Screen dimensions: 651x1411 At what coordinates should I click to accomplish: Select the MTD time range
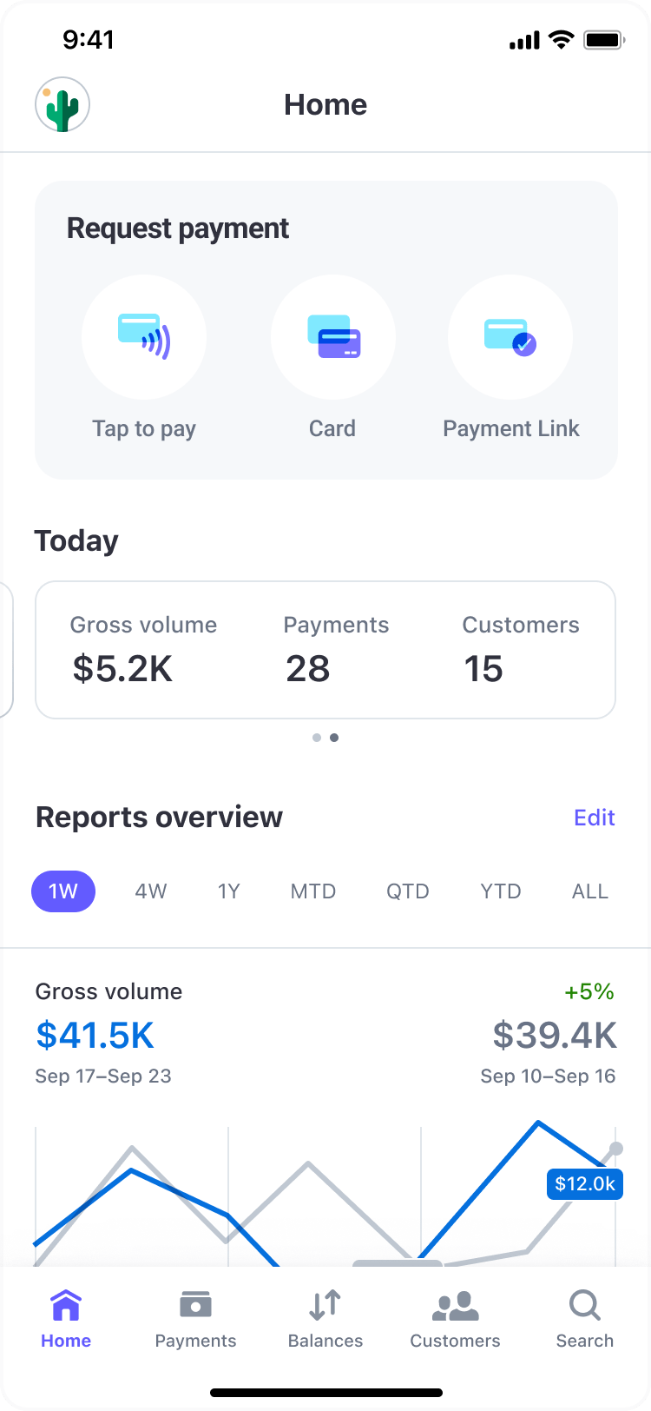313,891
